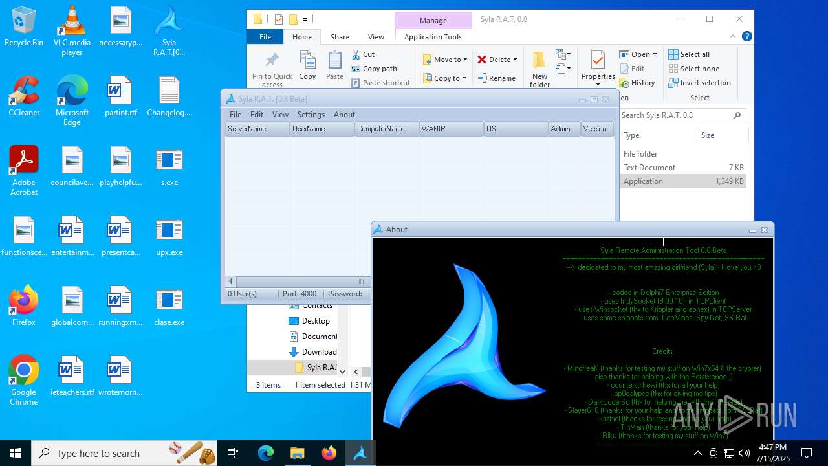
Task: Select clase.exe on the desktop
Action: click(x=169, y=306)
